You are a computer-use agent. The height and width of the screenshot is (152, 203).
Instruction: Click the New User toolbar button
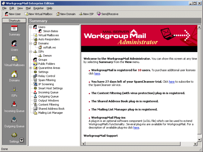[13, 14]
